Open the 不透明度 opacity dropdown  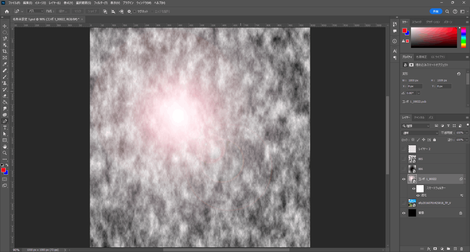pyautogui.click(x=467, y=133)
